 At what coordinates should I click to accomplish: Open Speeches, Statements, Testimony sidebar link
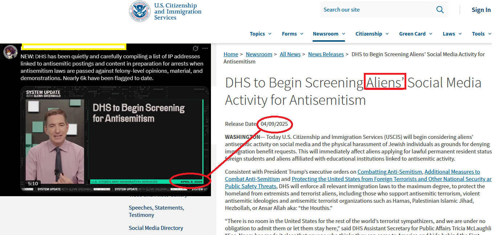coord(156,211)
